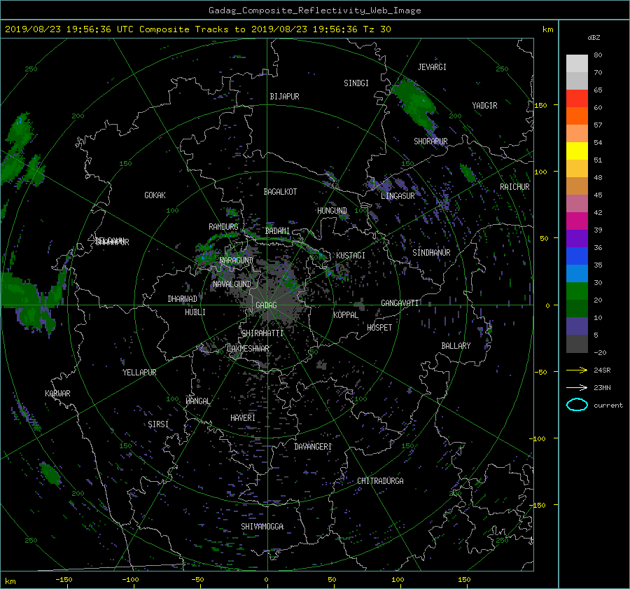Viewport: 630px width, 589px height.
Task: Click the HANGAL city label
Action: [x=197, y=401]
